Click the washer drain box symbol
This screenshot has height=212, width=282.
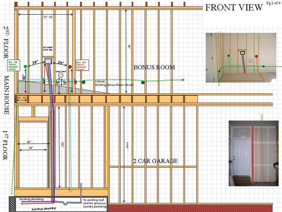(48, 61)
